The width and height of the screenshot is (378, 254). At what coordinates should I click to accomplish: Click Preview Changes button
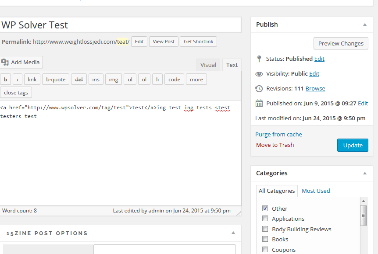[x=341, y=43]
